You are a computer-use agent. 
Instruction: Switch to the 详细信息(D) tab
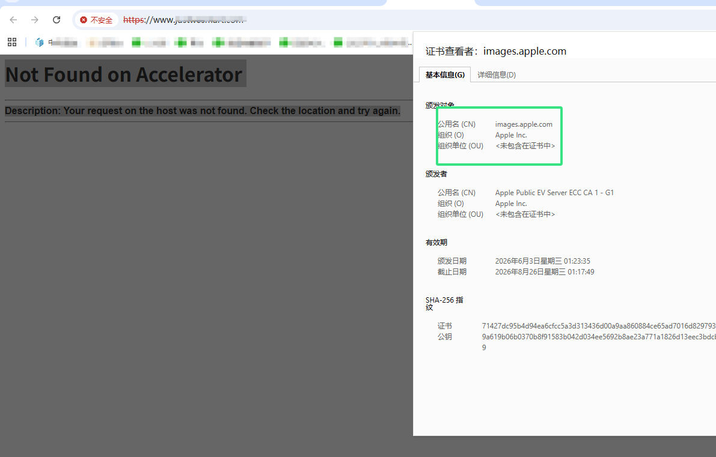[x=497, y=75]
